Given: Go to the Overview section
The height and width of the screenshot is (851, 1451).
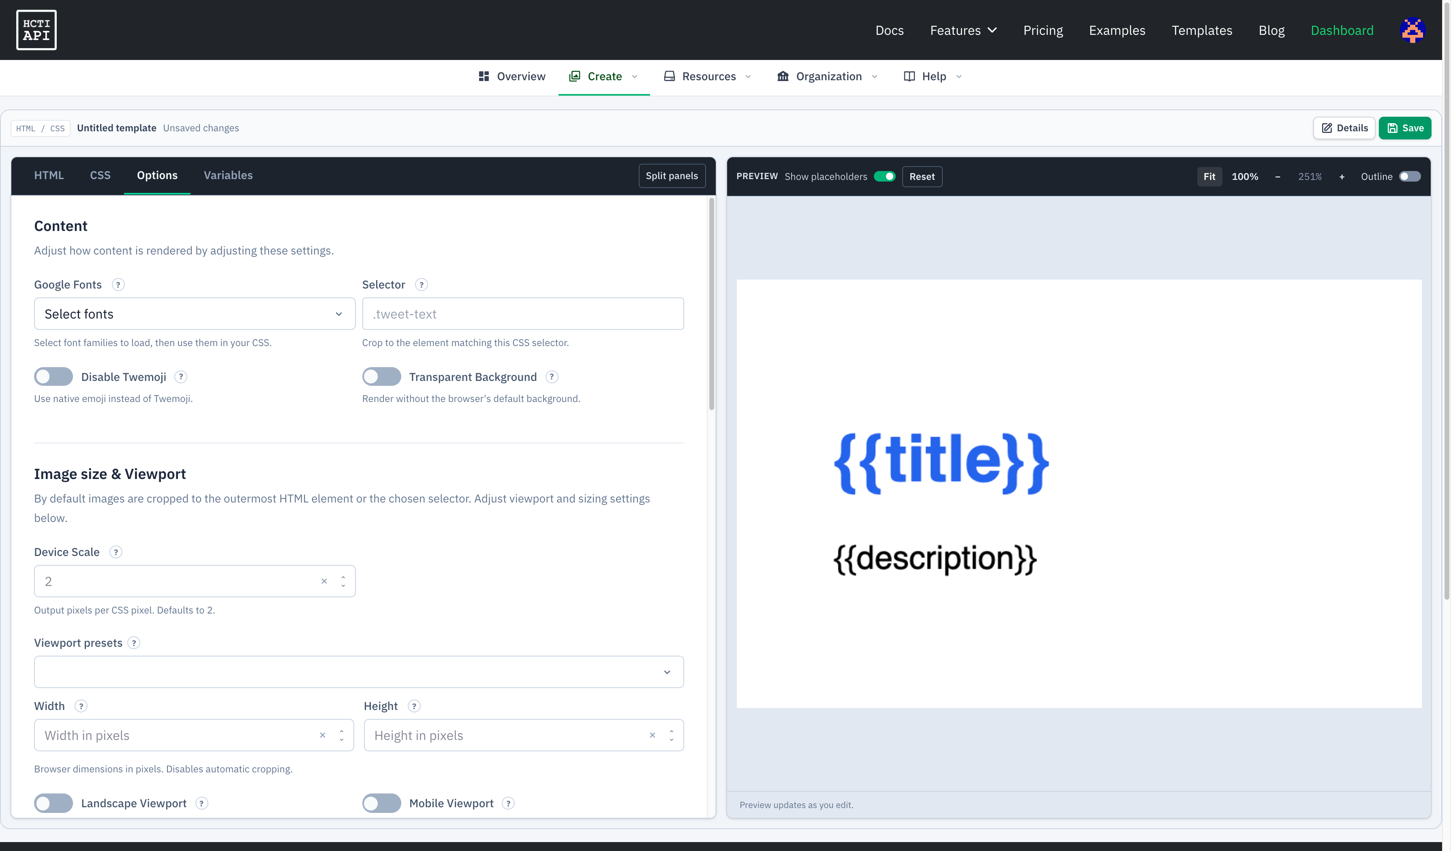Looking at the screenshot, I should click(x=512, y=77).
